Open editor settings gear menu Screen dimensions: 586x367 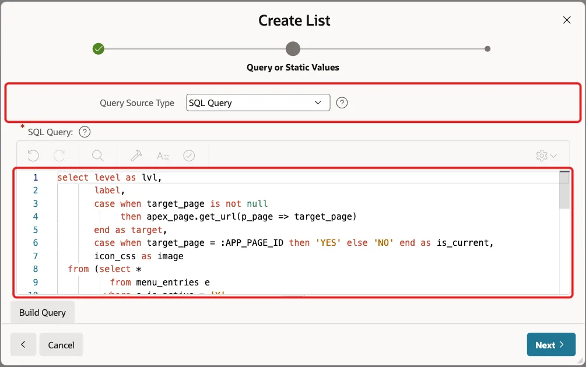pyautogui.click(x=546, y=156)
